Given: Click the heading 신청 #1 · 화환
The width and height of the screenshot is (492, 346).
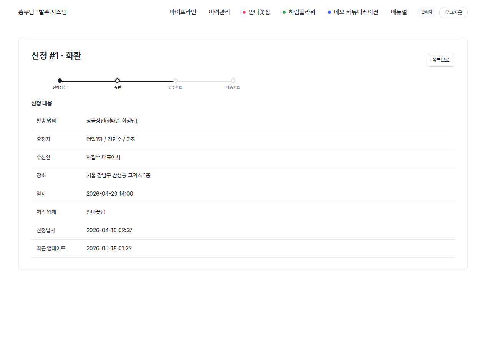Looking at the screenshot, I should point(56,56).
